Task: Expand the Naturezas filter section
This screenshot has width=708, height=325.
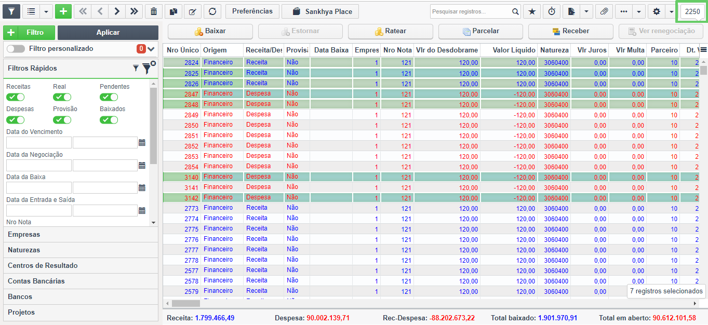Action: coord(81,250)
